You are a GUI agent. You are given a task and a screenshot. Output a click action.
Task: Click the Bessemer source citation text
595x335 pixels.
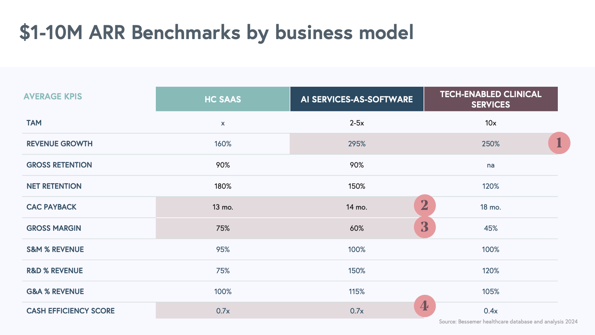[x=508, y=322]
